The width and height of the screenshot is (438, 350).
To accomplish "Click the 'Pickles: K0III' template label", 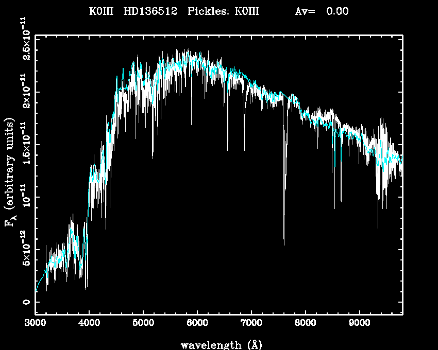I will pos(223,11).
